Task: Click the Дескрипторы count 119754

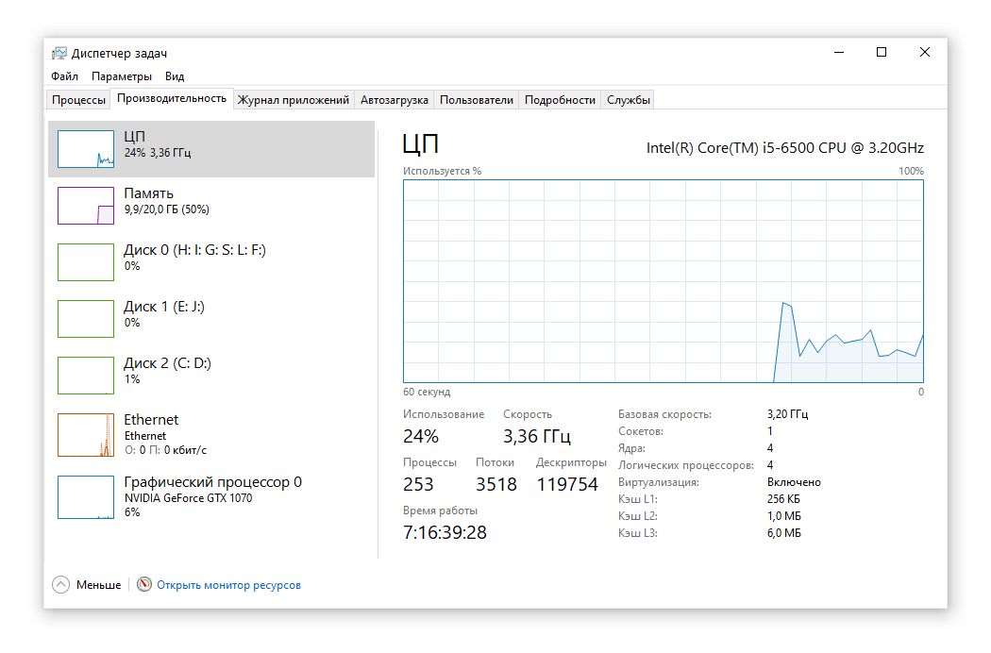Action: pos(567,484)
